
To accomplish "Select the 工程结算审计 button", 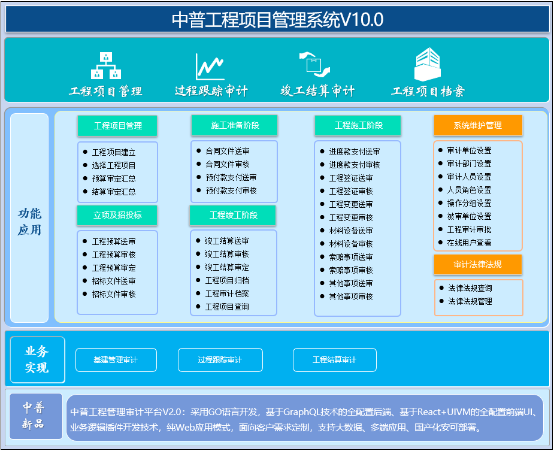I will click(335, 360).
